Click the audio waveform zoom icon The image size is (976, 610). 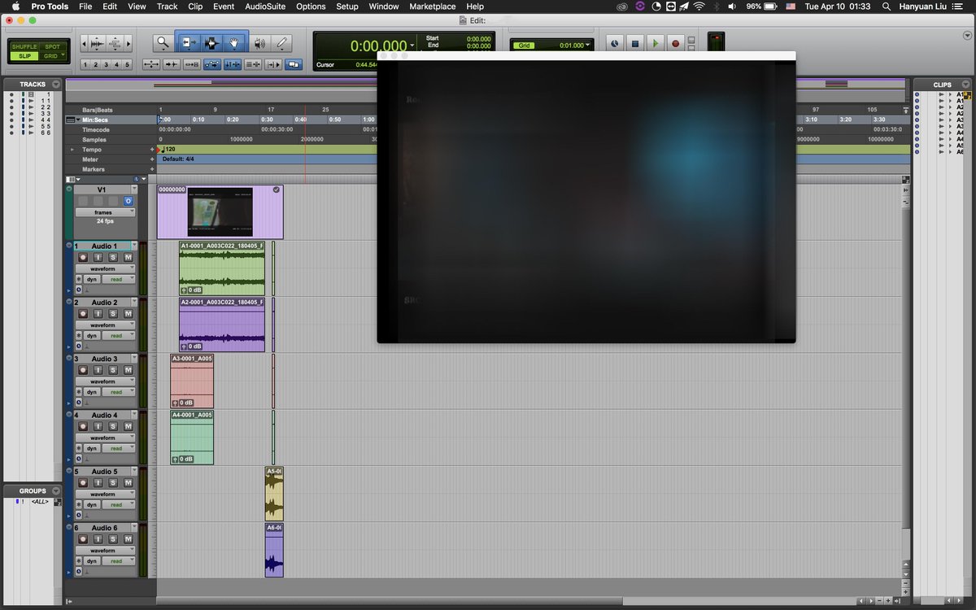pos(97,43)
